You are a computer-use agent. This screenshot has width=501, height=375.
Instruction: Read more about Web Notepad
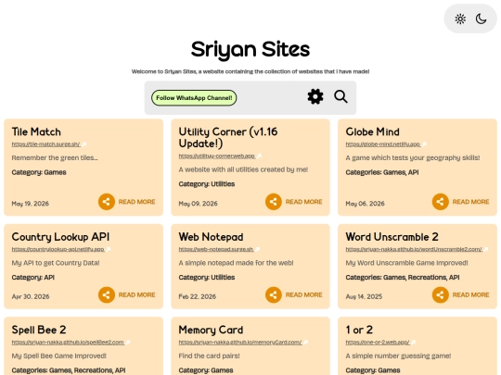click(x=303, y=295)
